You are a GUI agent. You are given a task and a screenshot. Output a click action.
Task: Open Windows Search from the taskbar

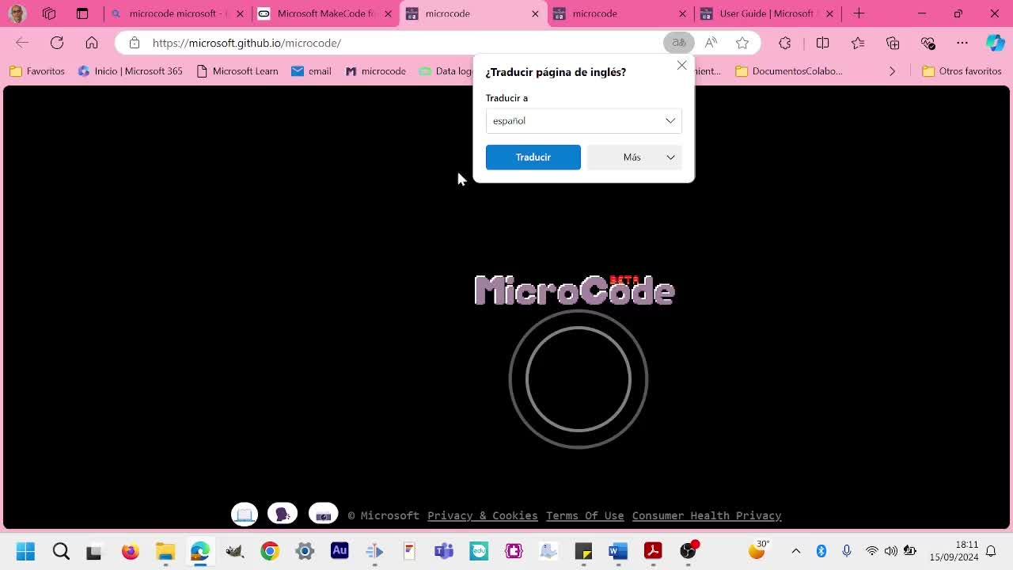click(61, 551)
